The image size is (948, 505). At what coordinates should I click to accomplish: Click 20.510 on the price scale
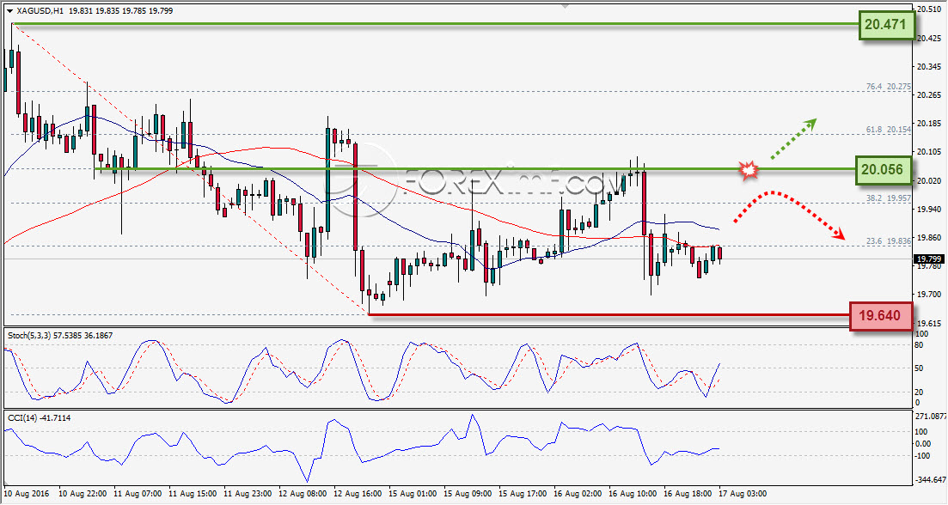pos(929,9)
